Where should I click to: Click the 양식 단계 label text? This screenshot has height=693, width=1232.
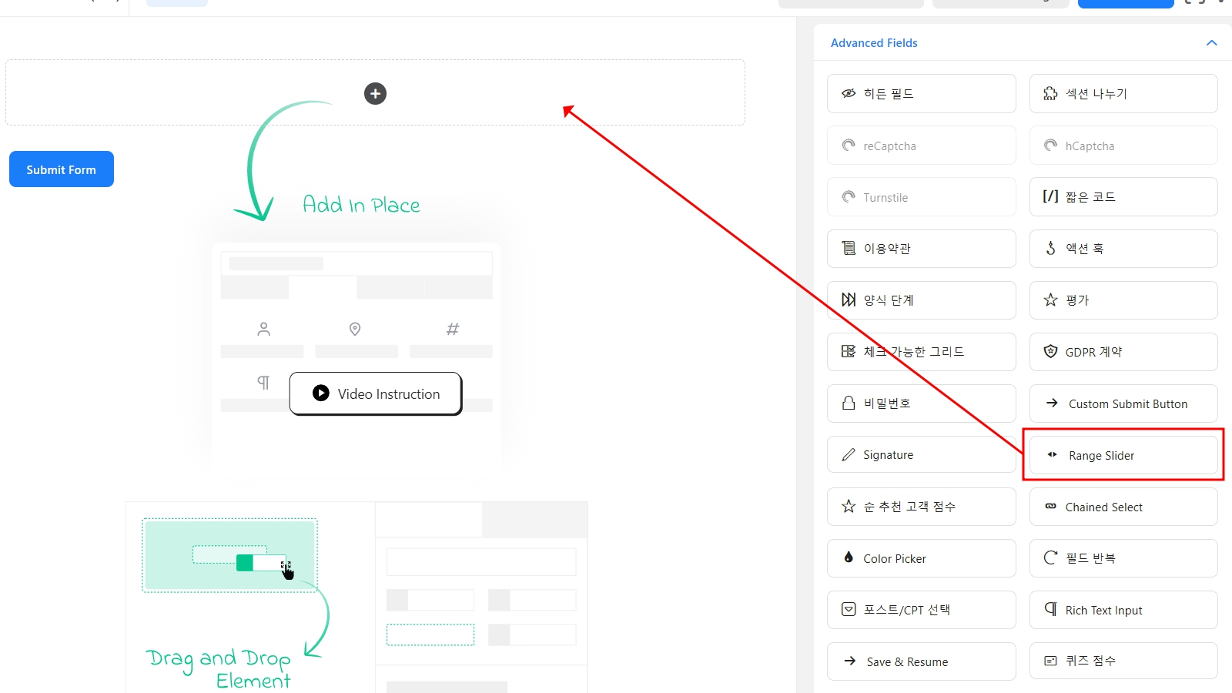pyautogui.click(x=888, y=300)
